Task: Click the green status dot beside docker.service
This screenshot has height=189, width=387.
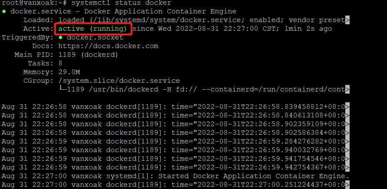Action: [4, 11]
